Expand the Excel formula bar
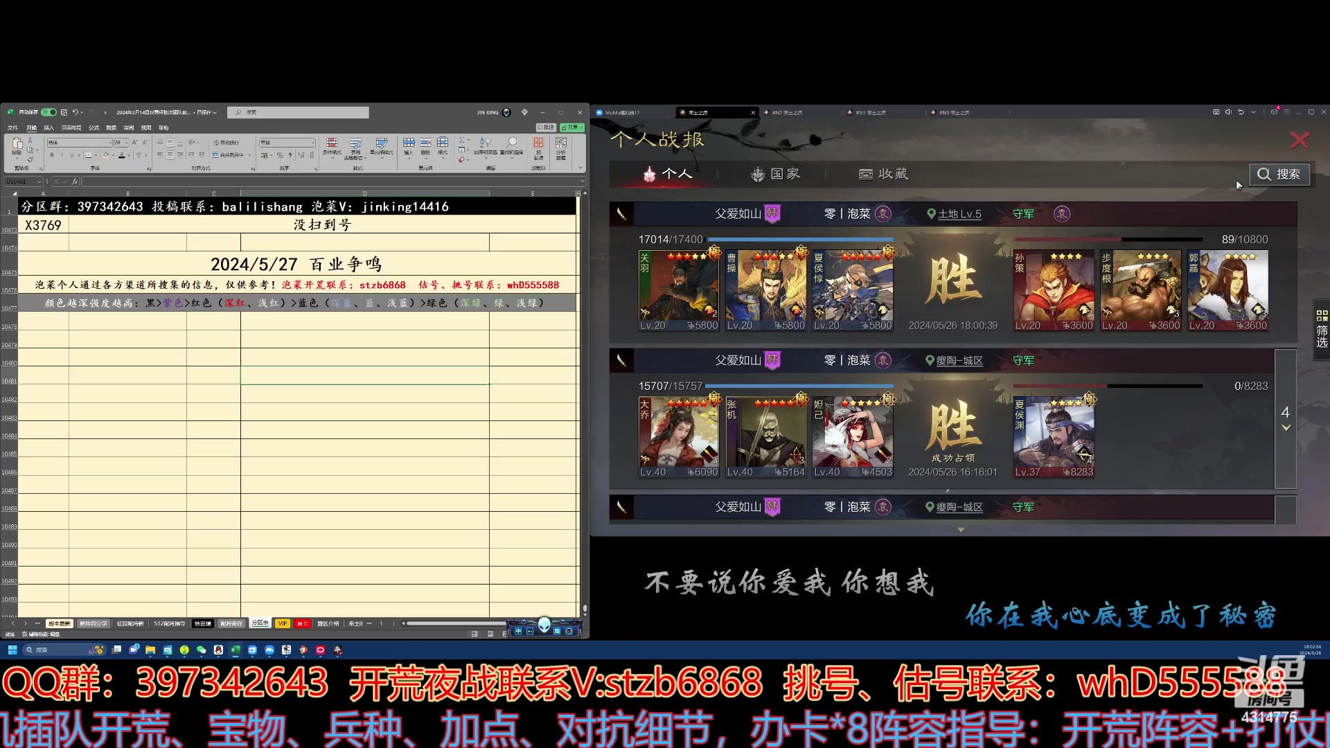 click(x=582, y=181)
